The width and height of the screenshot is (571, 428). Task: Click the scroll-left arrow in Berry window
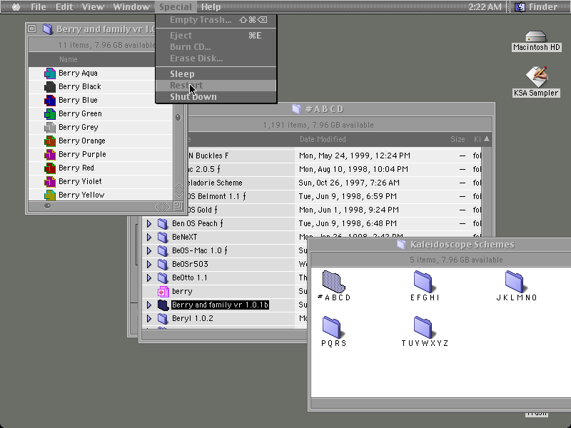158,207
